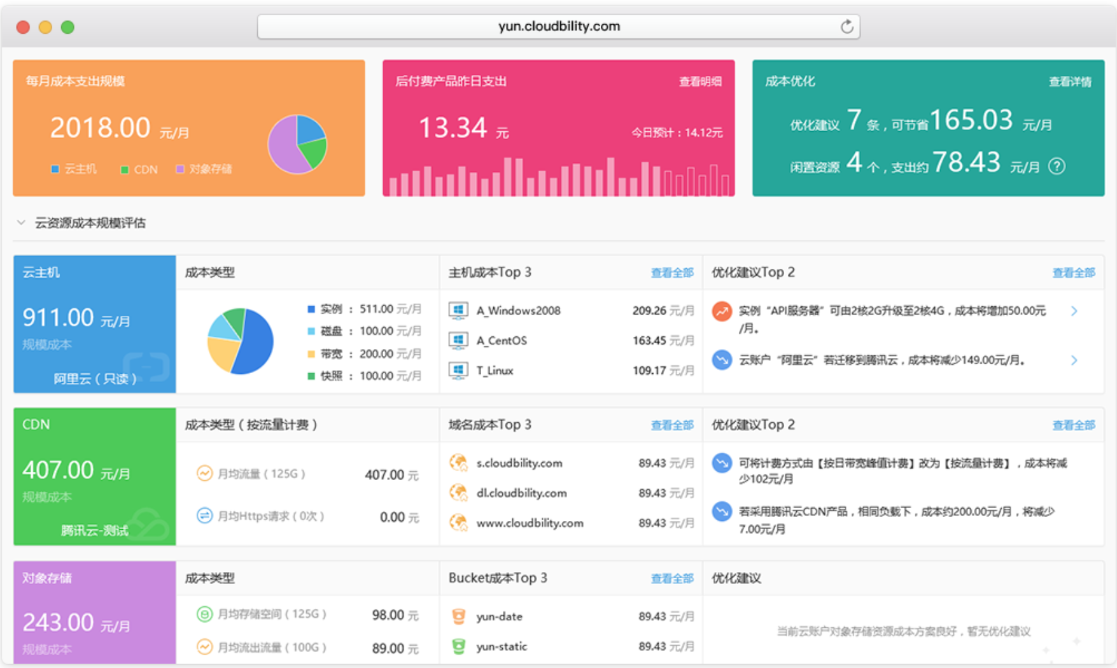The image size is (1117, 668).
Task: Click the green bucket icon for yun-static
Action: click(x=458, y=646)
